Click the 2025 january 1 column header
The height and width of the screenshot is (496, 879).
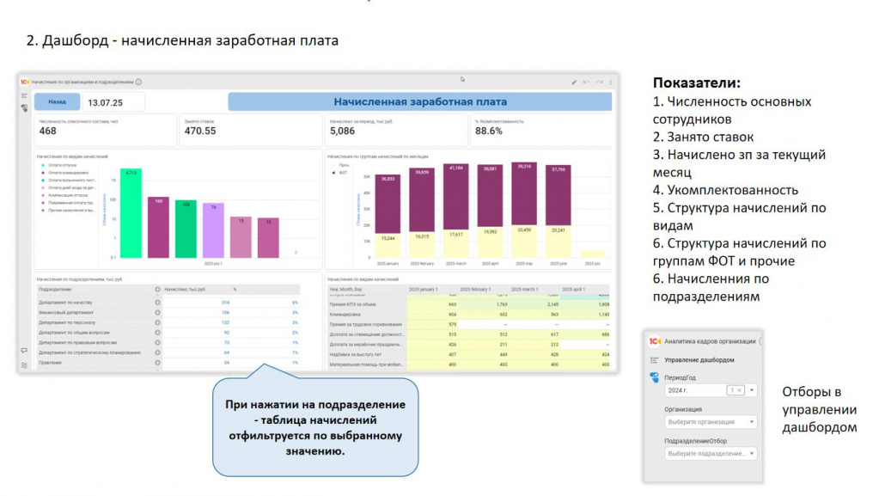[x=424, y=290]
